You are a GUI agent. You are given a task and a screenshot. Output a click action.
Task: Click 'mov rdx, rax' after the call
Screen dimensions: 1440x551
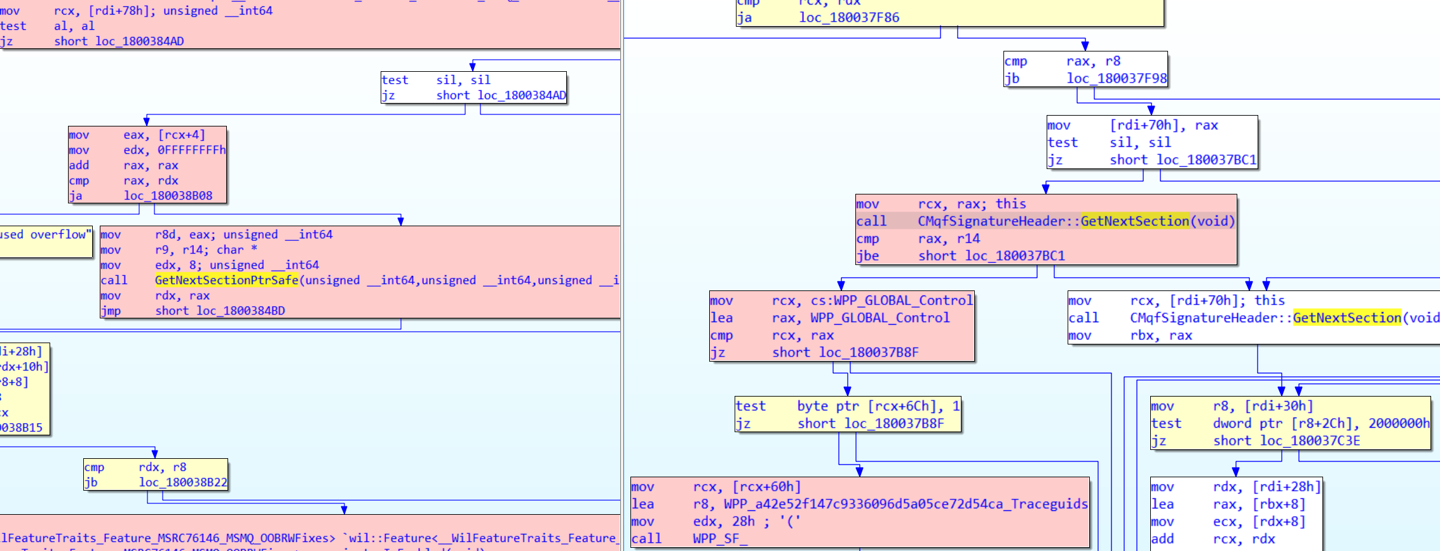pos(155,296)
